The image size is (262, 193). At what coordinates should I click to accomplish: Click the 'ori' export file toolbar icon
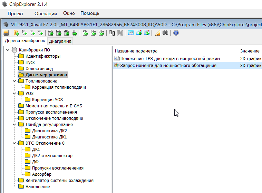pyautogui.click(x=50, y=33)
